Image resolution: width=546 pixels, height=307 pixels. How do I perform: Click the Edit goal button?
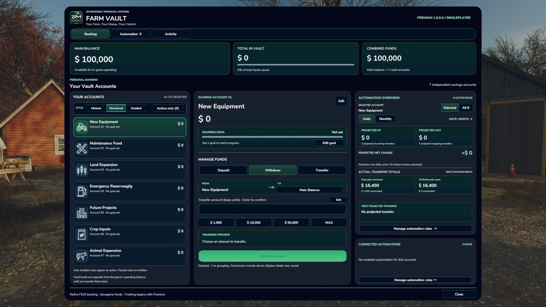329,143
